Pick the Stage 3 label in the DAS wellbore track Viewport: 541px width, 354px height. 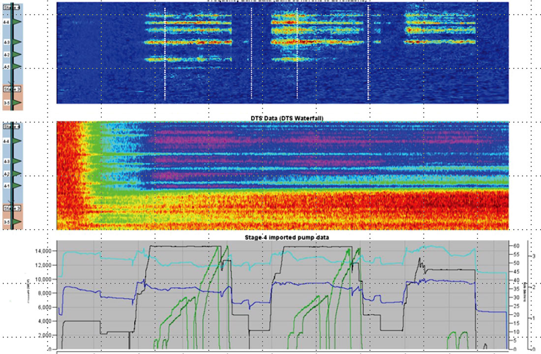pyautogui.click(x=12, y=89)
